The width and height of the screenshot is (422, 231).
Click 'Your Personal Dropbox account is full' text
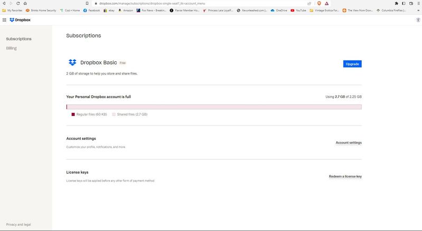click(99, 97)
